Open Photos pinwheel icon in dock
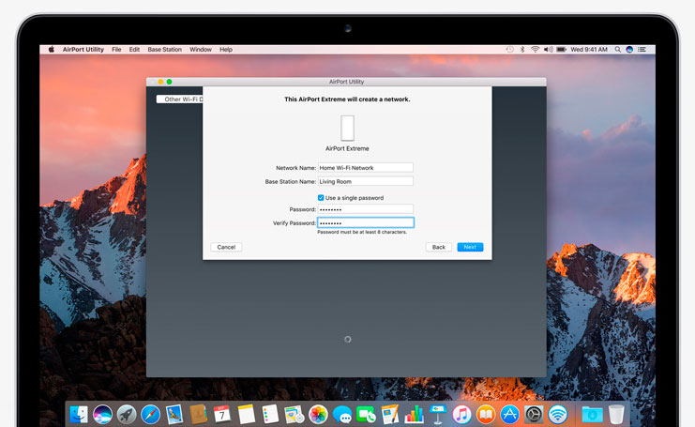 [318, 415]
